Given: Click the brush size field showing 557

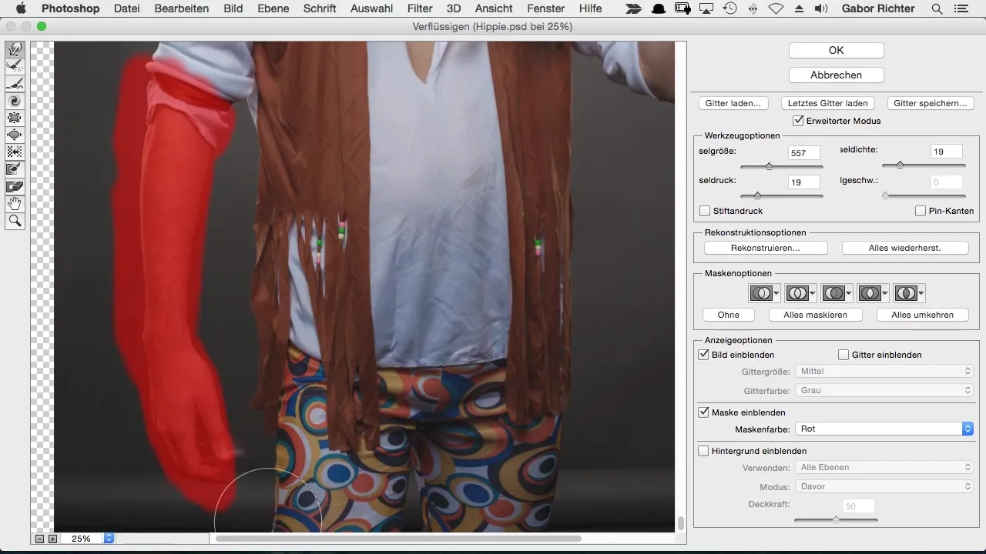Looking at the screenshot, I should click(804, 153).
